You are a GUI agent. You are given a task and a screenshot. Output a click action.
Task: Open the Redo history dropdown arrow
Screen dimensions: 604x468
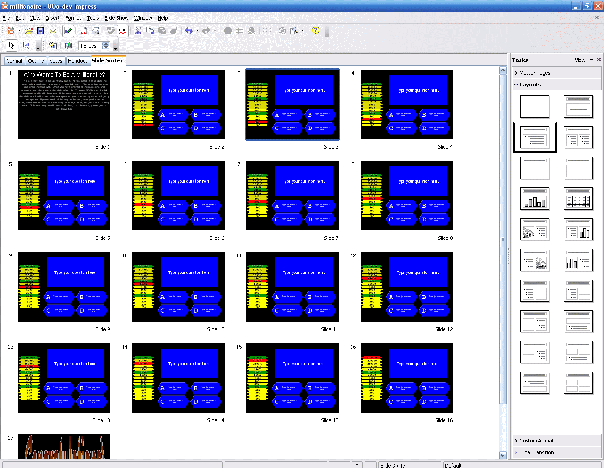pos(215,31)
